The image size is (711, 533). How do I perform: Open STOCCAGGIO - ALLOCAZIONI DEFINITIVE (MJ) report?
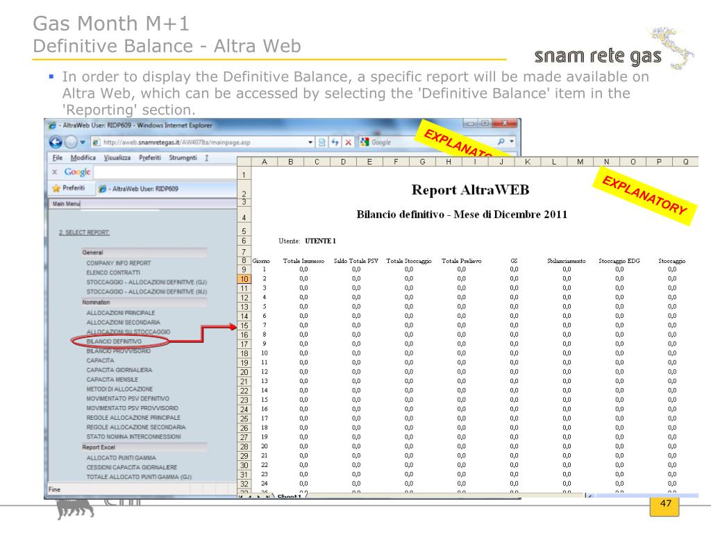click(147, 291)
